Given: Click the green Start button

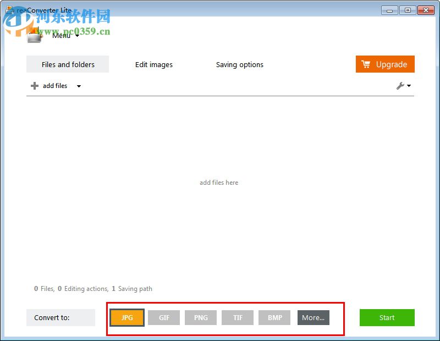Looking at the screenshot, I should pyautogui.click(x=387, y=317).
